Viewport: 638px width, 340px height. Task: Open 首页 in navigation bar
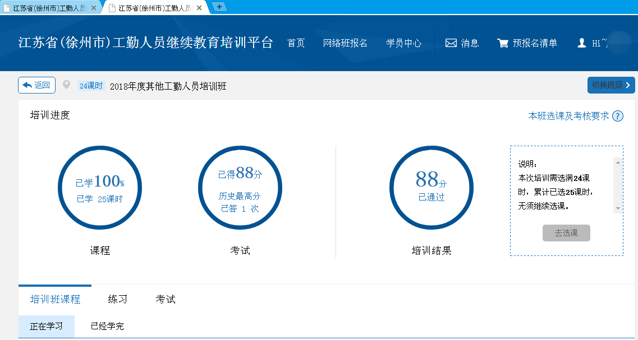[x=296, y=43]
